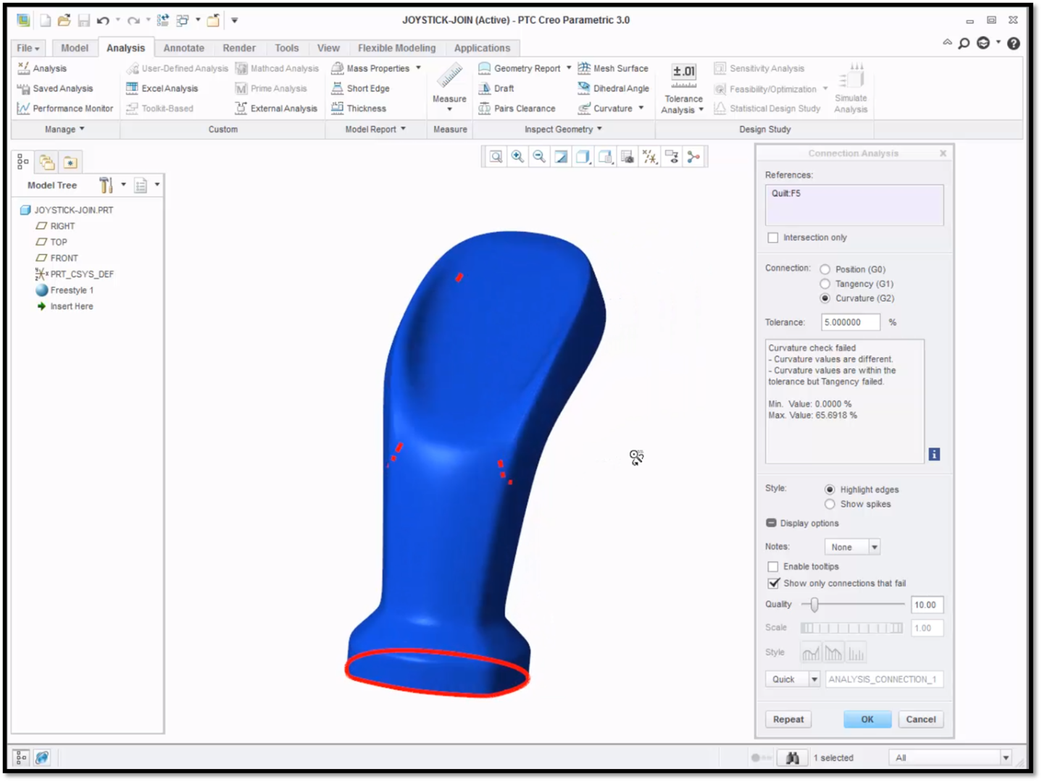Switch to the Tools ribbon tab

pos(287,48)
